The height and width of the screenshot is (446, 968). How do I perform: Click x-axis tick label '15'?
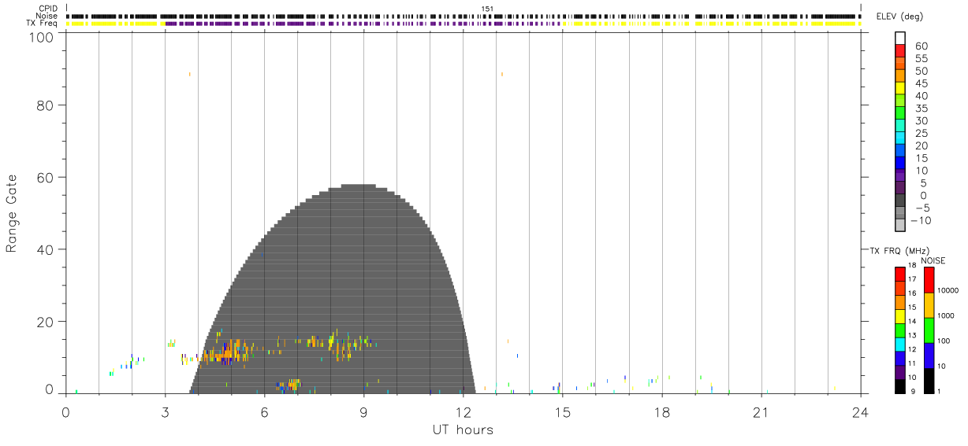pyautogui.click(x=562, y=411)
